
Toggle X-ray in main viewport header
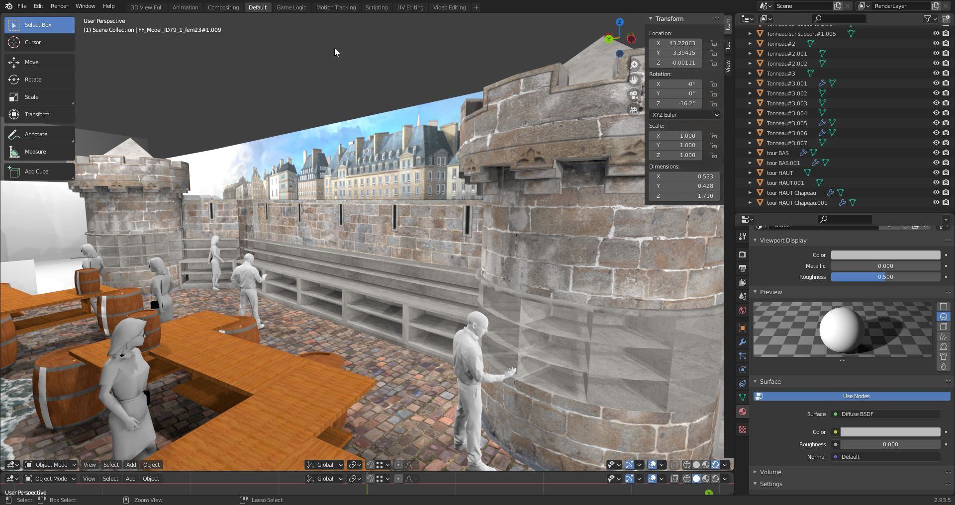(x=674, y=465)
